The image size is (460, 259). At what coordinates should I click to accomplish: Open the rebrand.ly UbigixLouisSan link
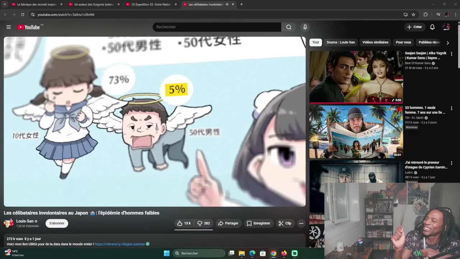point(120,244)
